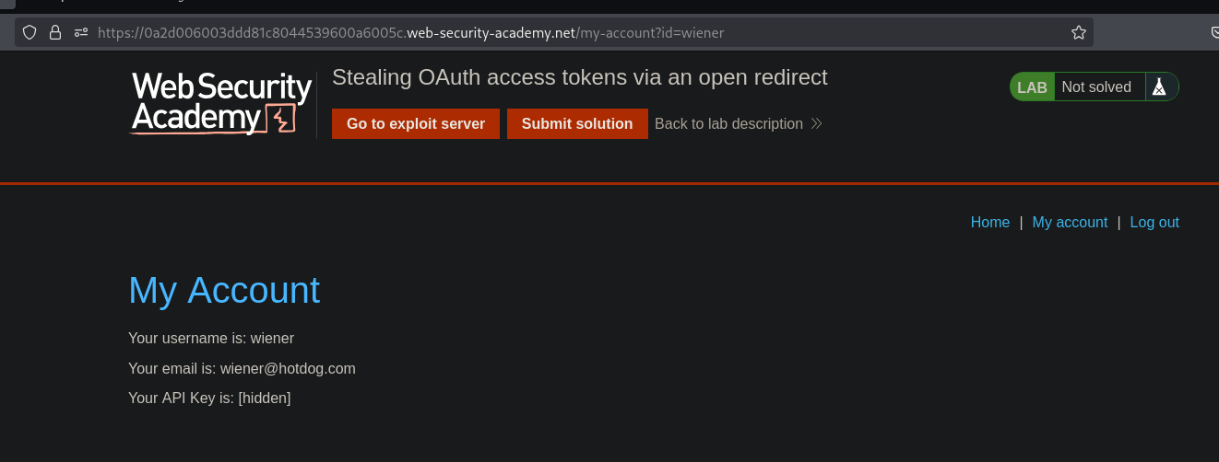Open My account in the navigation

1070,222
